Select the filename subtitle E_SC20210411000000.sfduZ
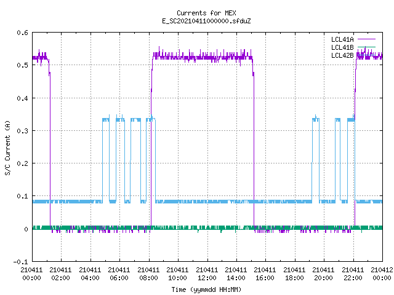Screen dimensions: 394x295 tap(206, 21)
